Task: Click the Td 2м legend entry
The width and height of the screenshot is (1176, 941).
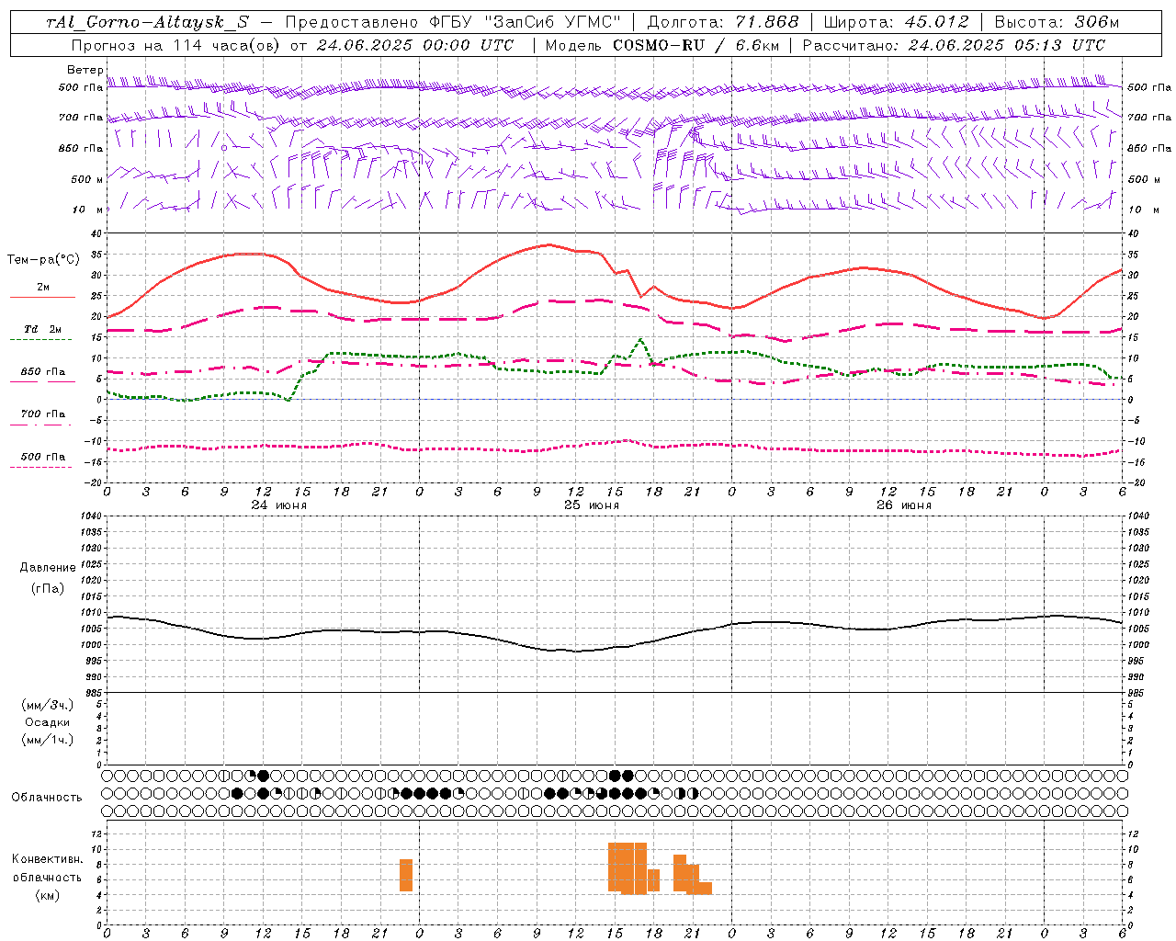Action: 42,329
